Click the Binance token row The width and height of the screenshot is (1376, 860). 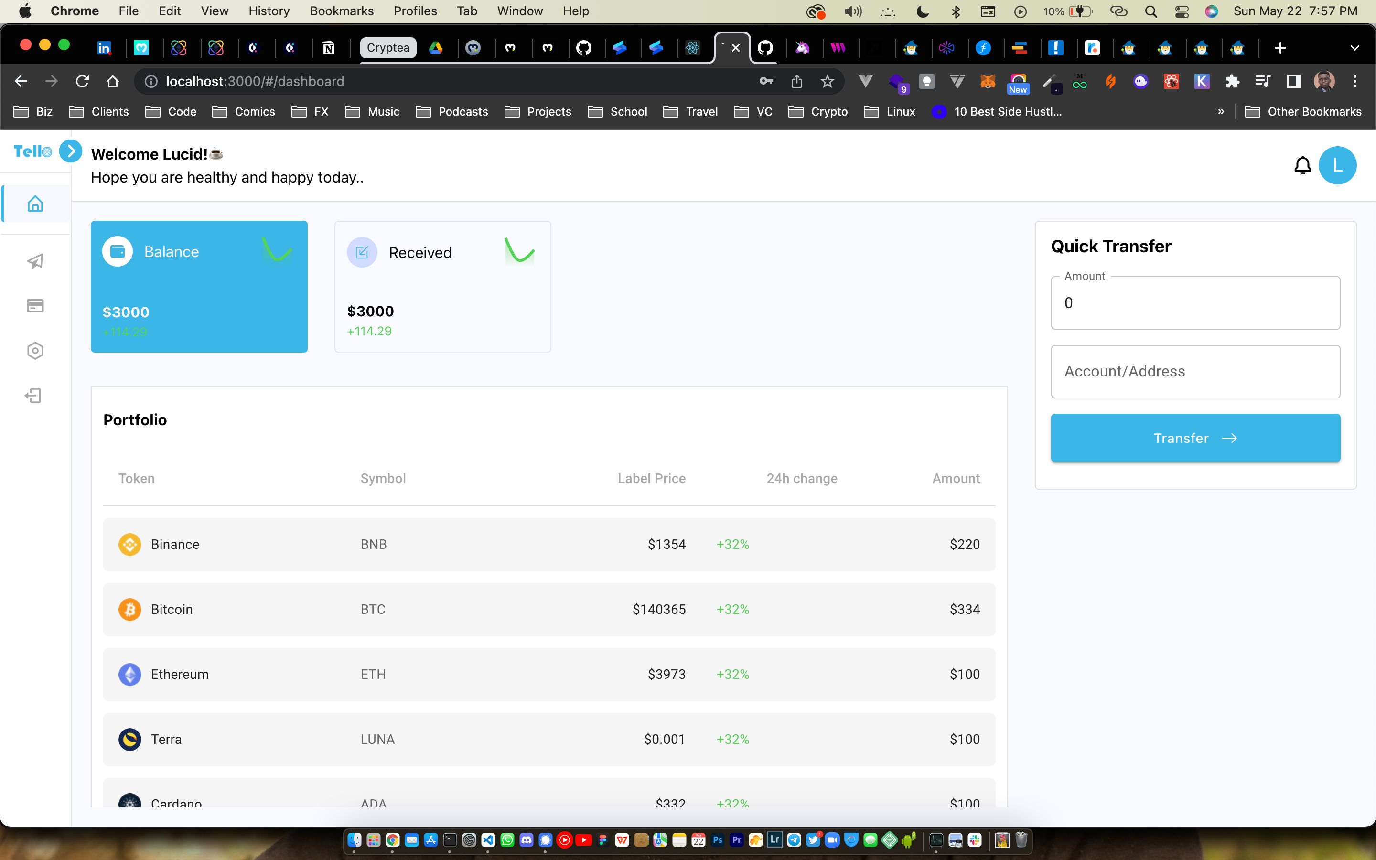548,544
